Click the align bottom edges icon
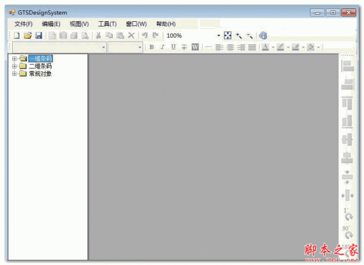The width and height of the screenshot is (364, 265). pos(347,122)
